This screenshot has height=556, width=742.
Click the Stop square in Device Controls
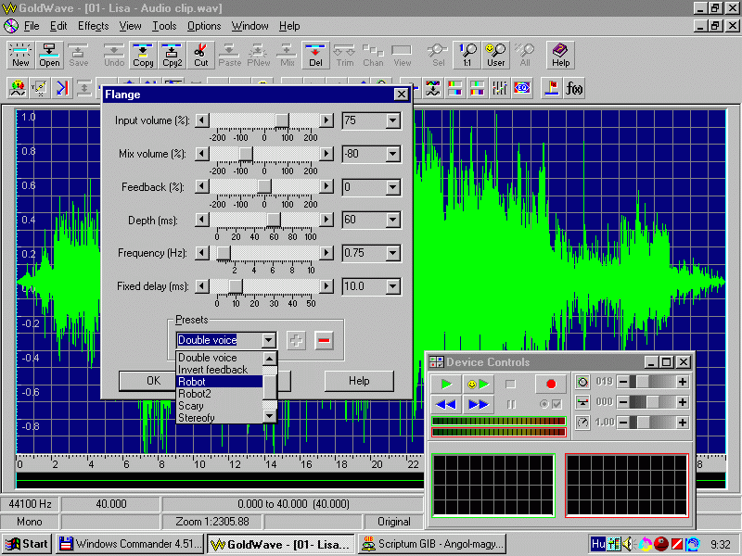510,384
